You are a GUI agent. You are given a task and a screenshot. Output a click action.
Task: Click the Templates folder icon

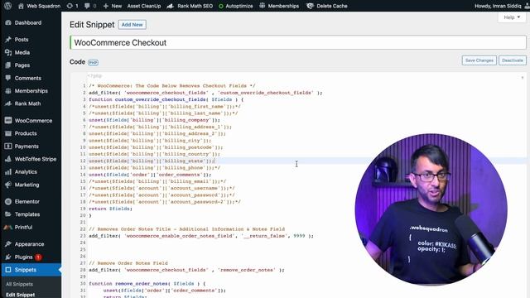pos(8,214)
